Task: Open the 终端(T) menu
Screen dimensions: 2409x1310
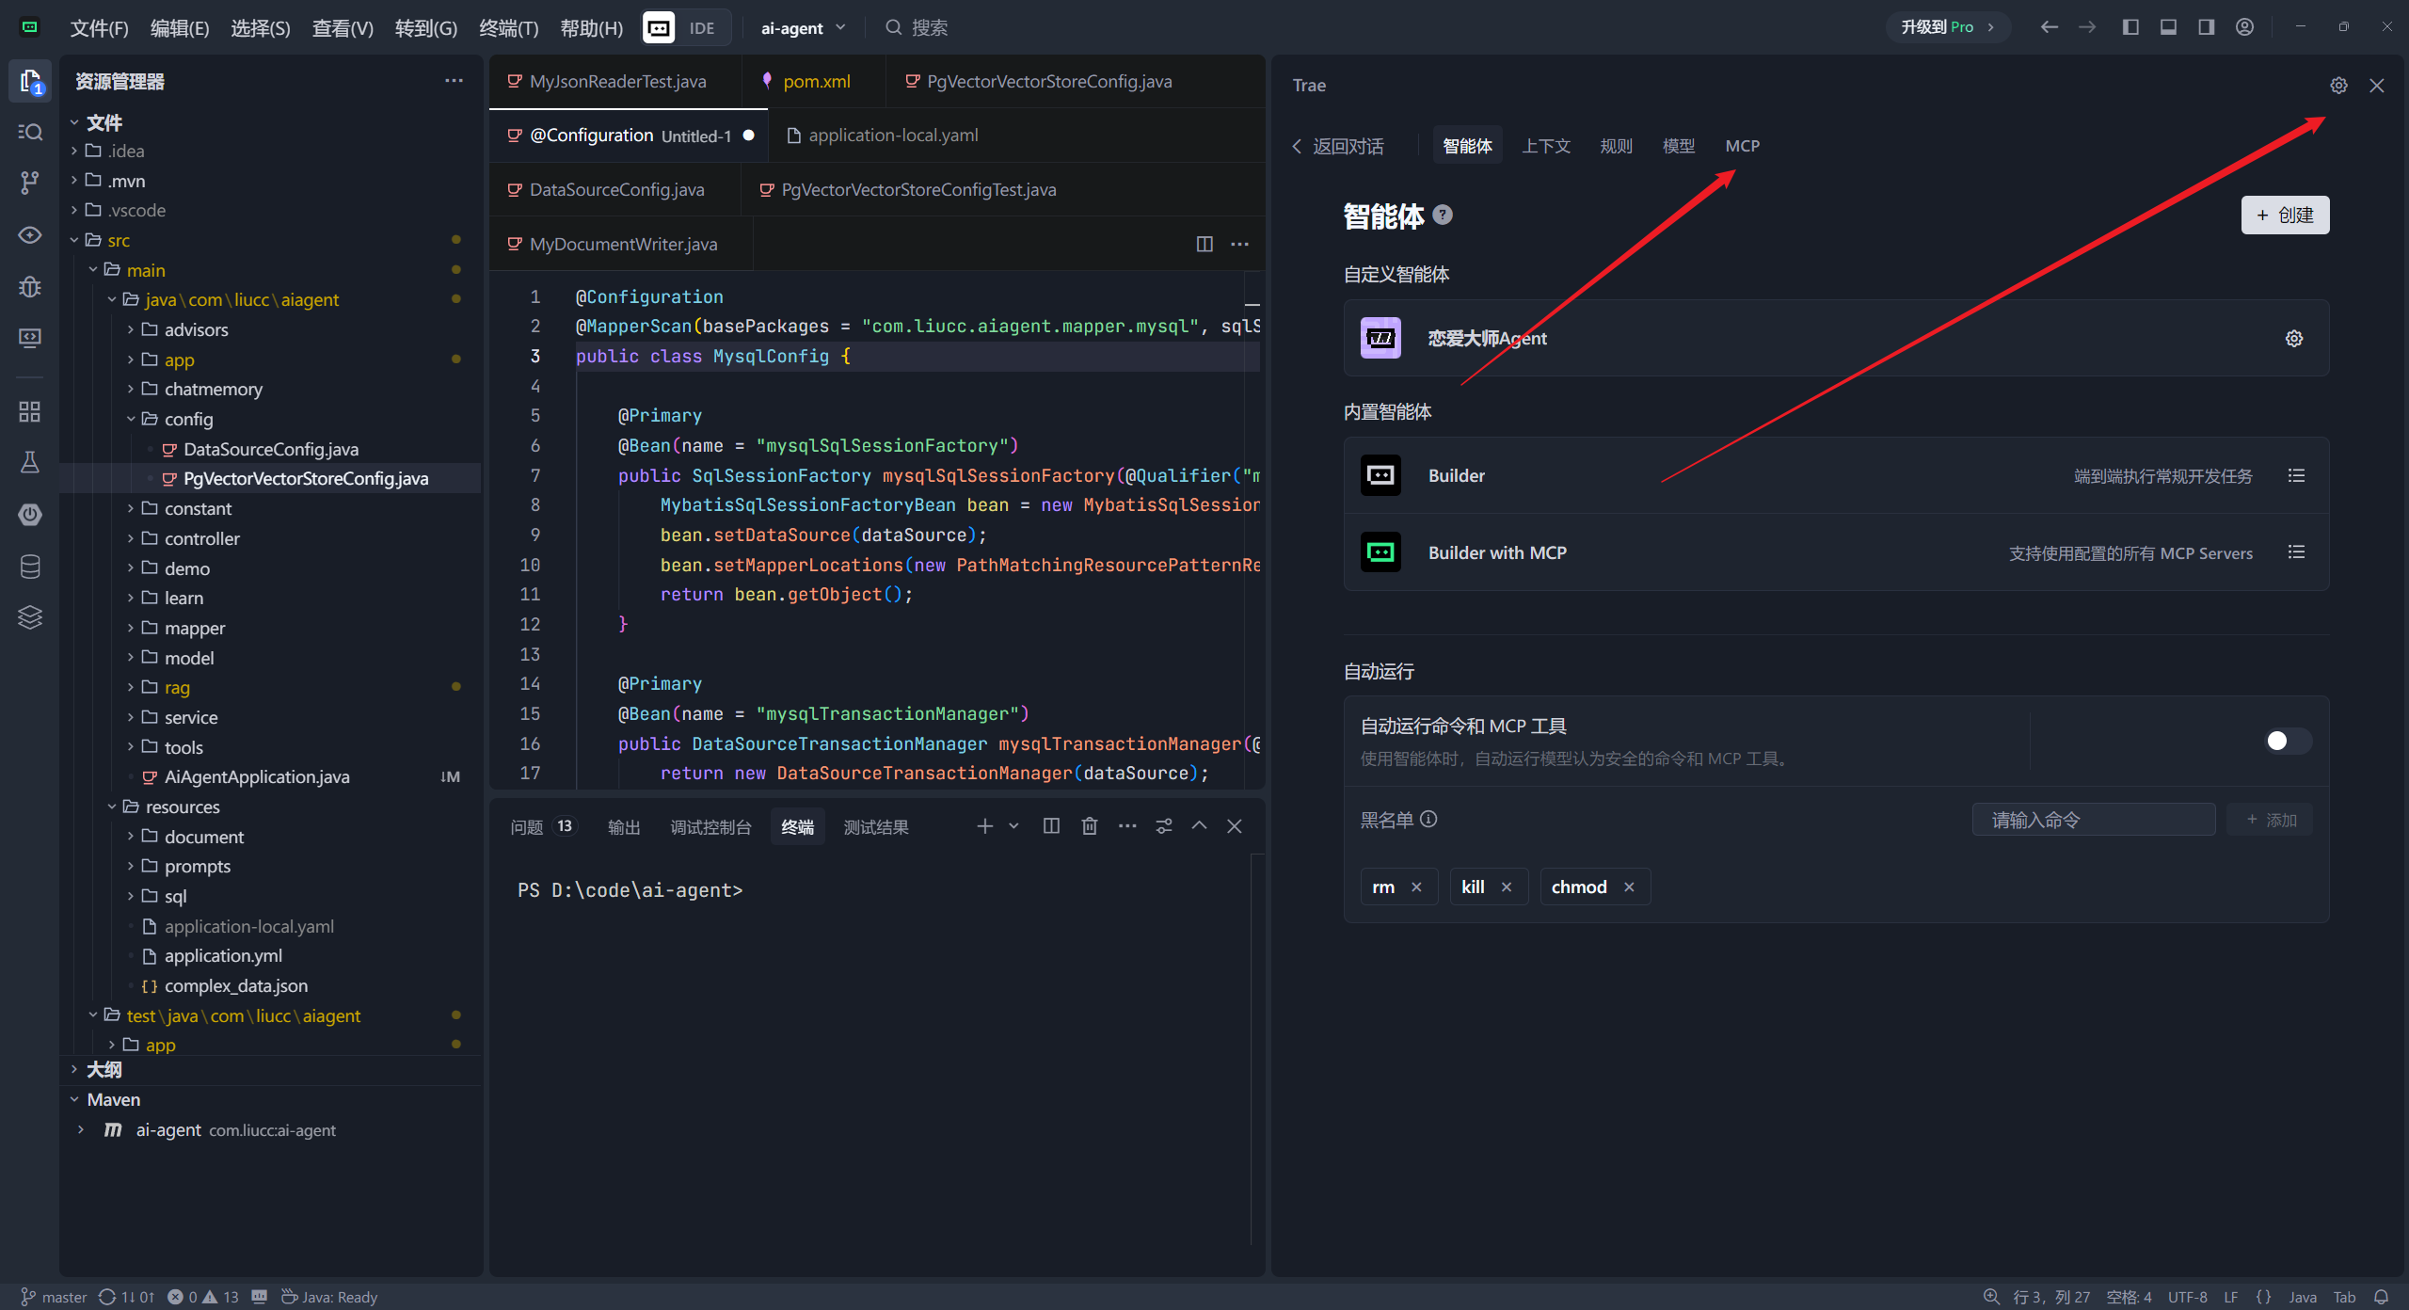Action: coord(508,27)
